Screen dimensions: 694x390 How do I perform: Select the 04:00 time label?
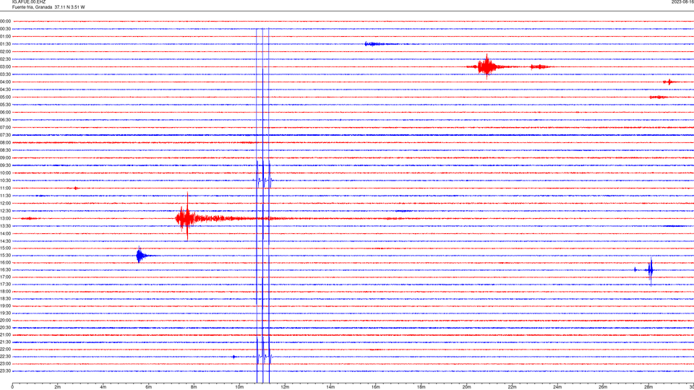tap(5, 82)
